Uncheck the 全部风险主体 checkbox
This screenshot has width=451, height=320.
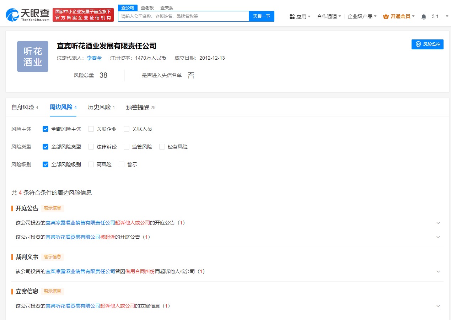pos(45,129)
